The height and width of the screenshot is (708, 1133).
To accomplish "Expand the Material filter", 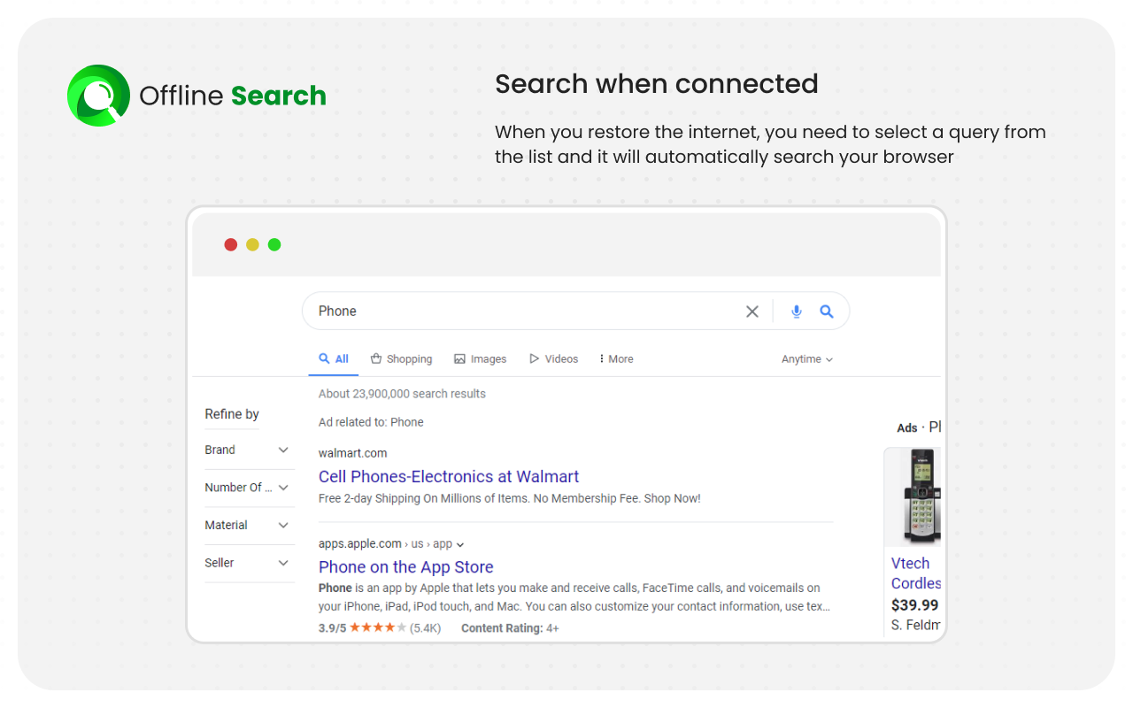I will 249,526.
